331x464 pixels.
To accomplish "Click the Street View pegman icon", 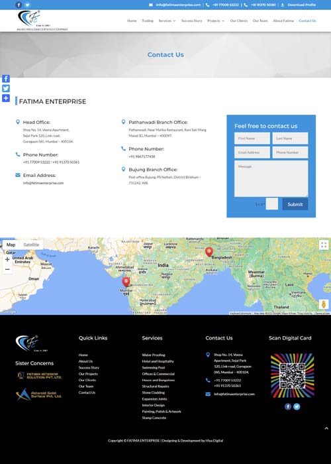I will point(324,304).
